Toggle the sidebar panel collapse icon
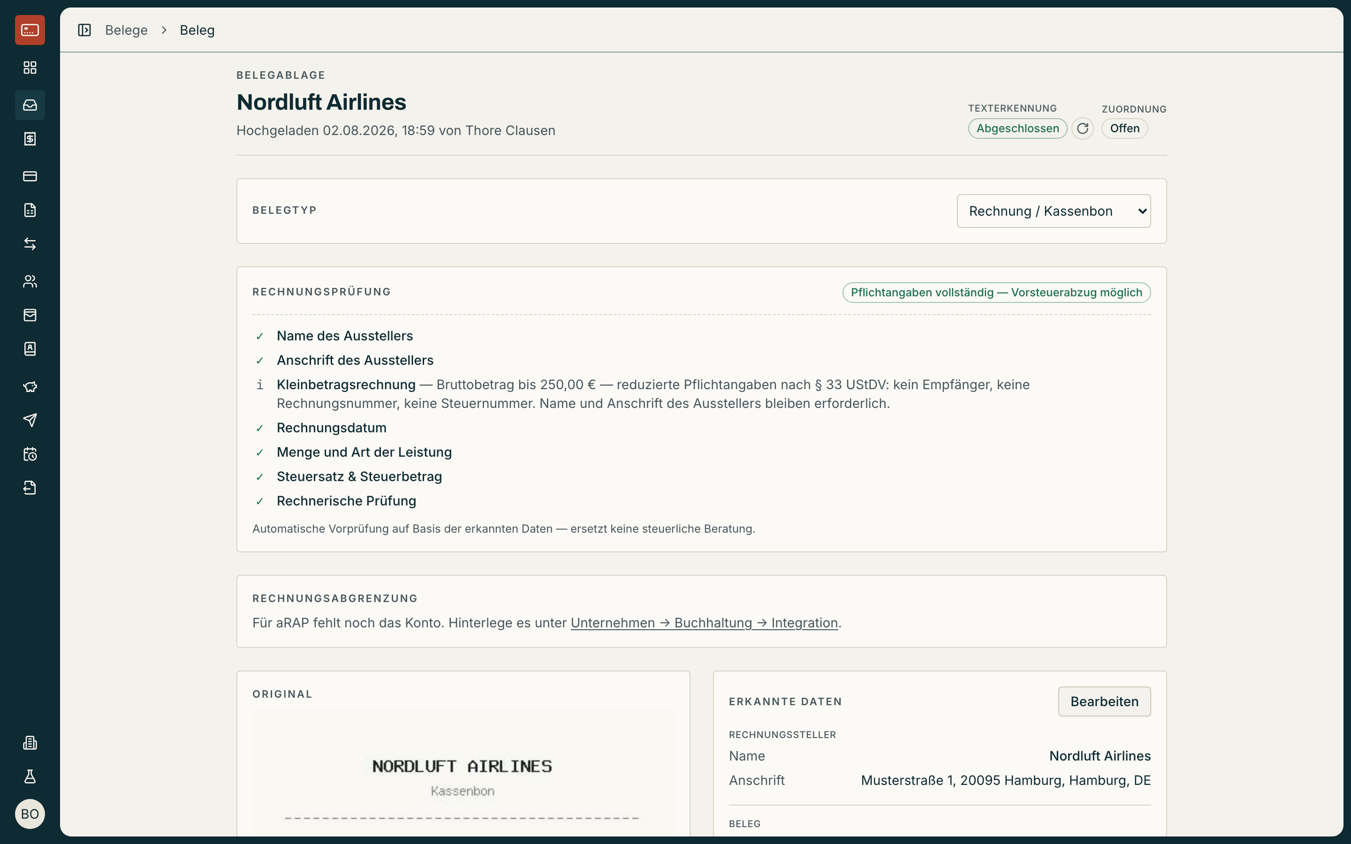 [x=84, y=30]
